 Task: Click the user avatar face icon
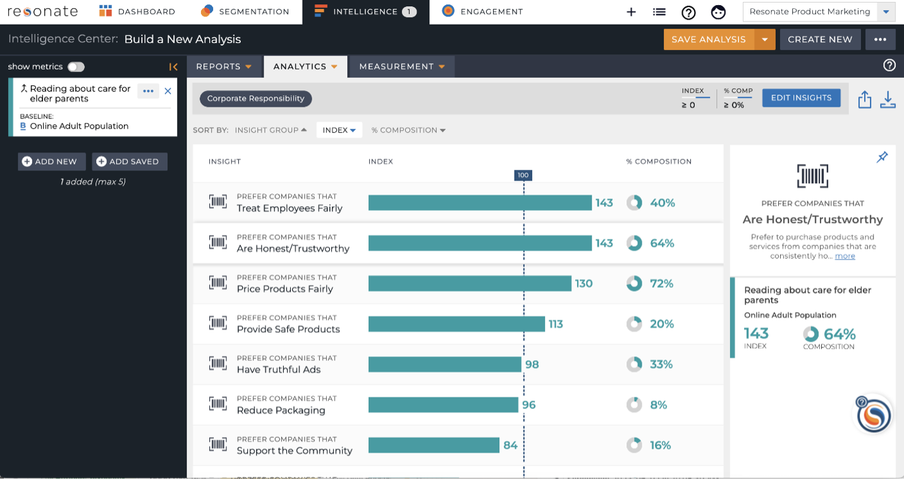pos(718,12)
